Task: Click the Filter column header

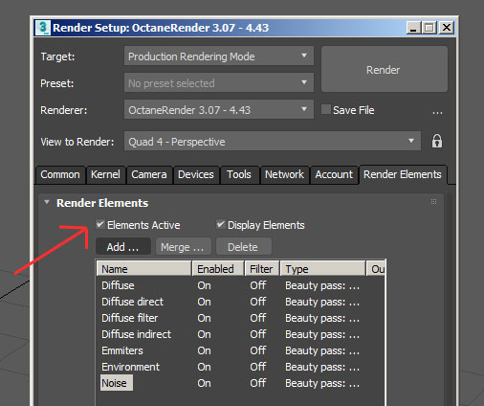Action: (x=262, y=269)
